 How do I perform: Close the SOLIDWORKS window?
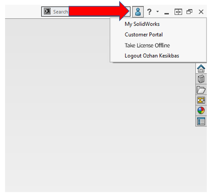[201, 12]
